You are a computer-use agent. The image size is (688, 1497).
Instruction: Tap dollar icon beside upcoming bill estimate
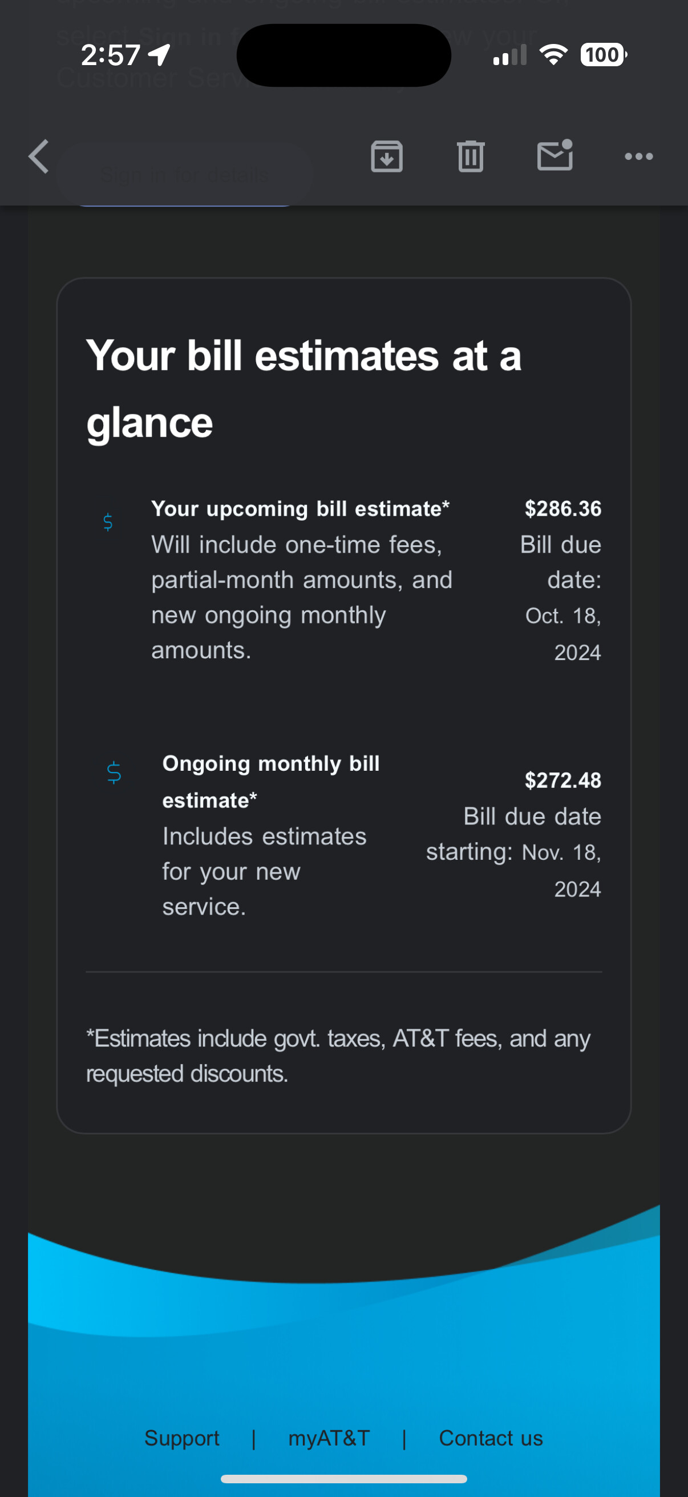[x=108, y=522]
